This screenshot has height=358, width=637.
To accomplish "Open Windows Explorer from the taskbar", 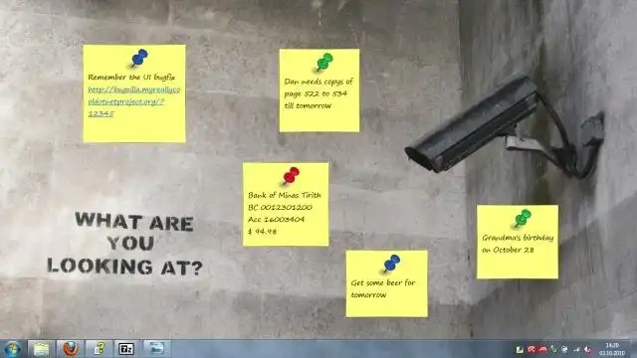I will coord(41,349).
